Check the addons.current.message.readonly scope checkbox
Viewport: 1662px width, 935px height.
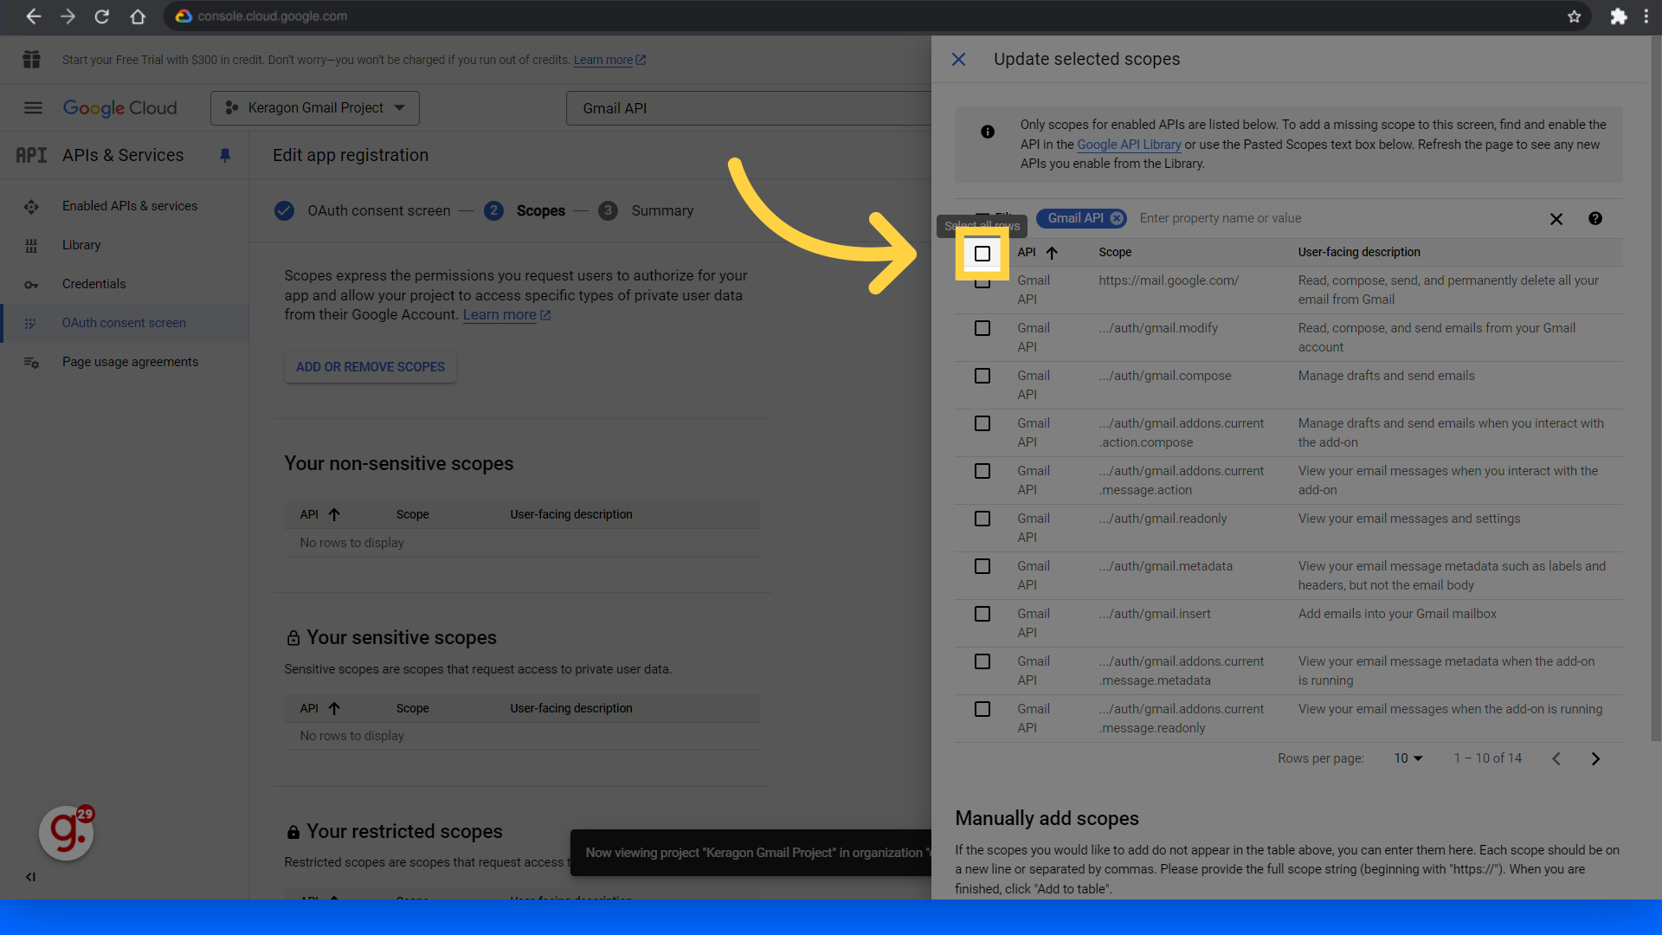(982, 709)
